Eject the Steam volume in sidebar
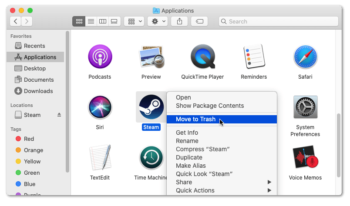 click(x=59, y=115)
